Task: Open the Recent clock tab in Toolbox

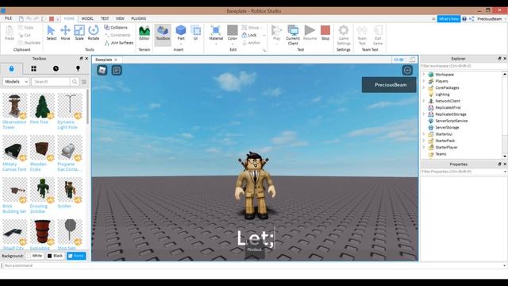Action: 56,68
